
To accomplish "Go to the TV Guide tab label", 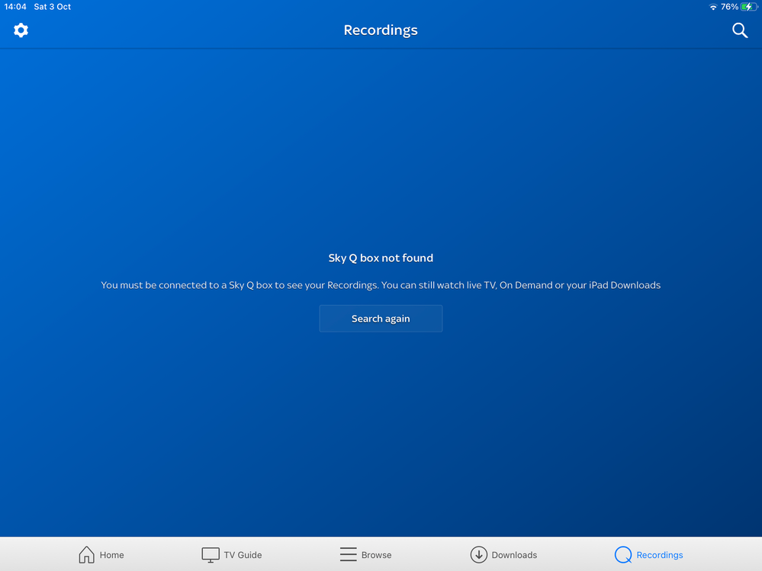I will (x=243, y=555).
